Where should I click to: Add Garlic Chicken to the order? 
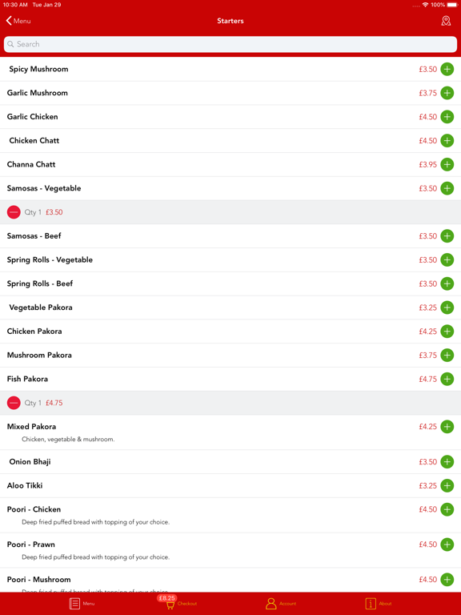tap(447, 117)
